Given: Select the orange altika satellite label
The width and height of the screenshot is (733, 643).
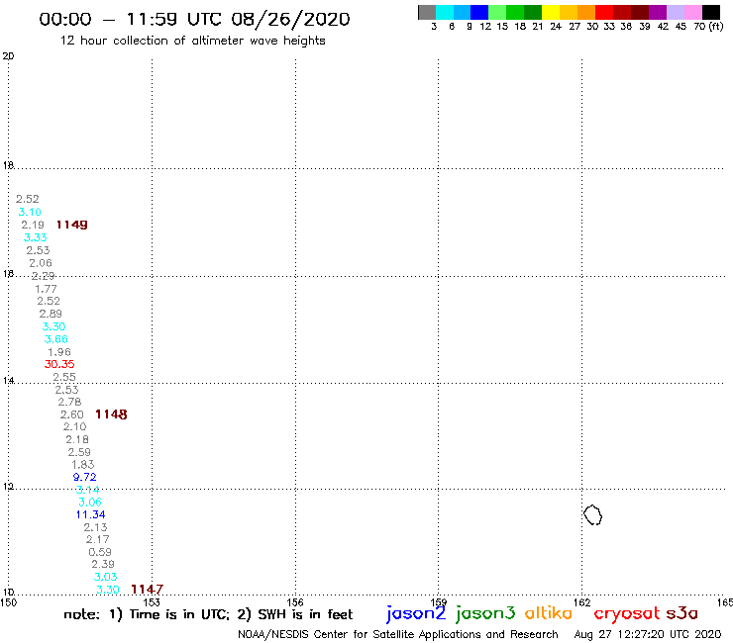Looking at the screenshot, I should tap(549, 613).
